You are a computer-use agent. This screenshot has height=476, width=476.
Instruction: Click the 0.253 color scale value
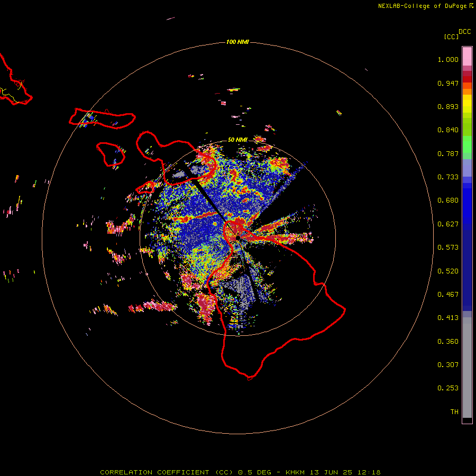448,388
